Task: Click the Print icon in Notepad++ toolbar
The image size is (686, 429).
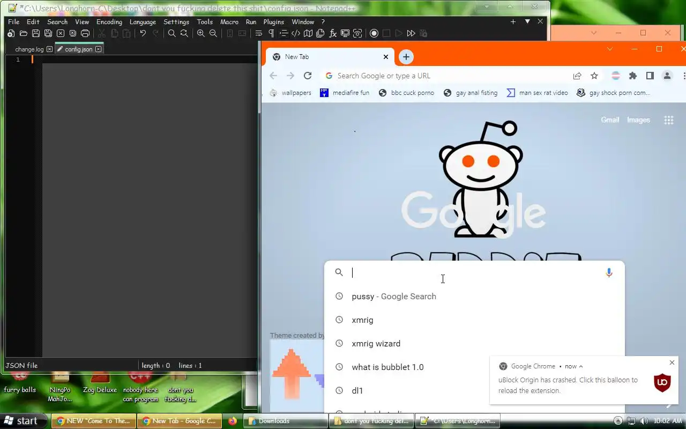Action: click(85, 33)
